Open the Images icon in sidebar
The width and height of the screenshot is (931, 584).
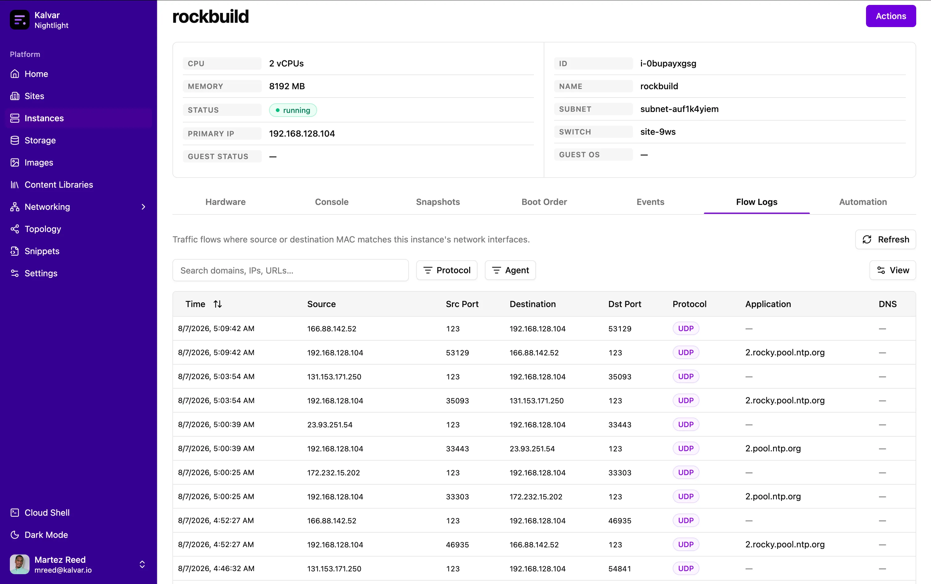(15, 162)
